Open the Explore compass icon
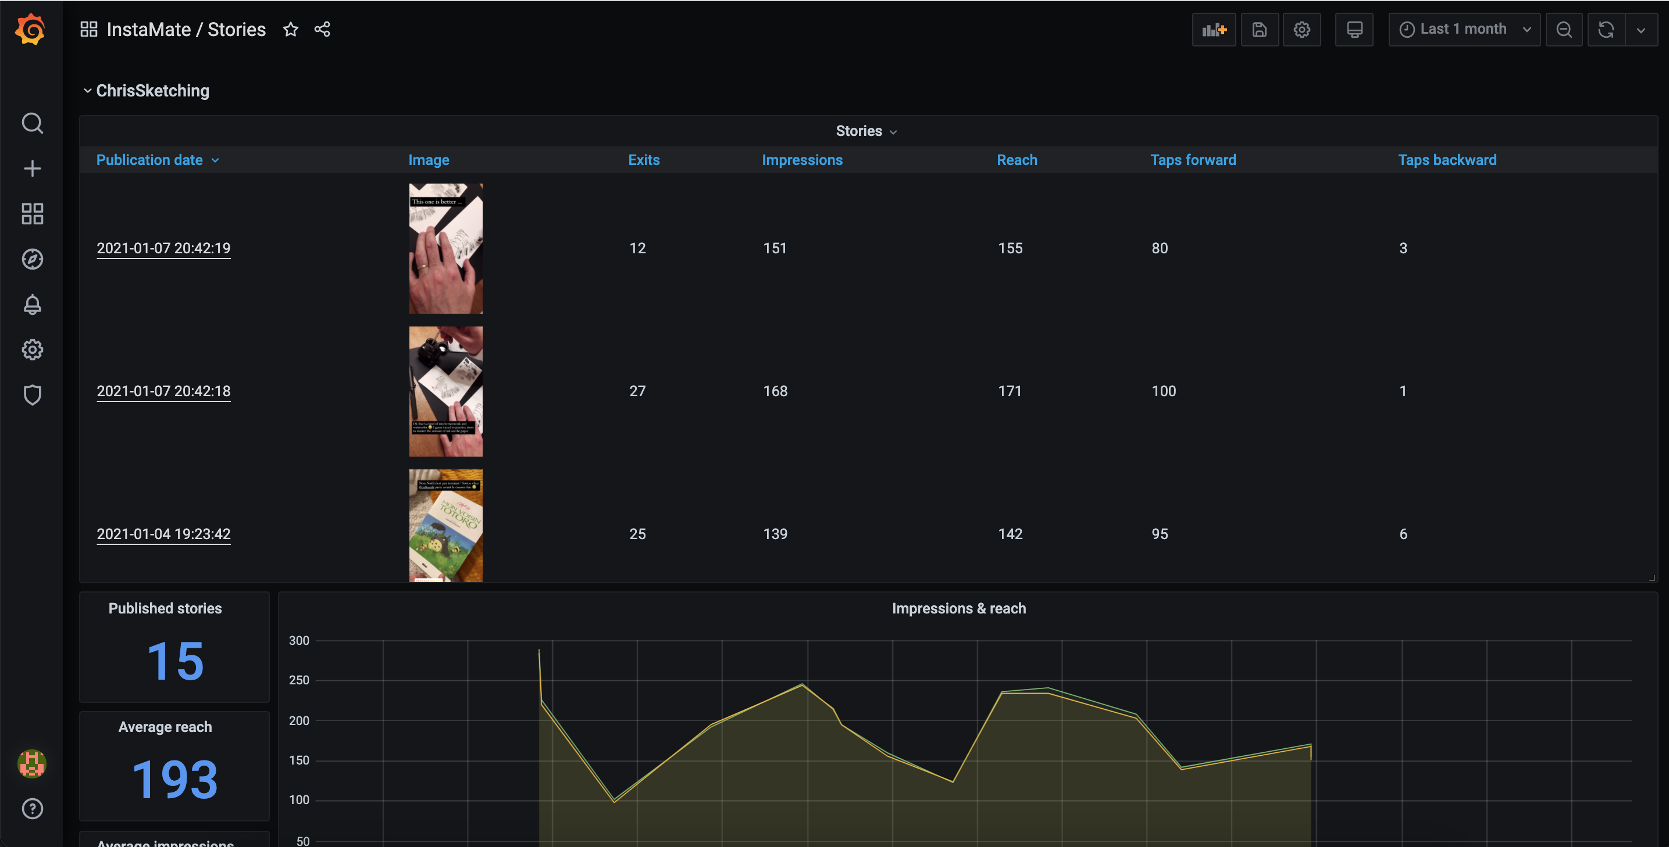 pos(33,259)
